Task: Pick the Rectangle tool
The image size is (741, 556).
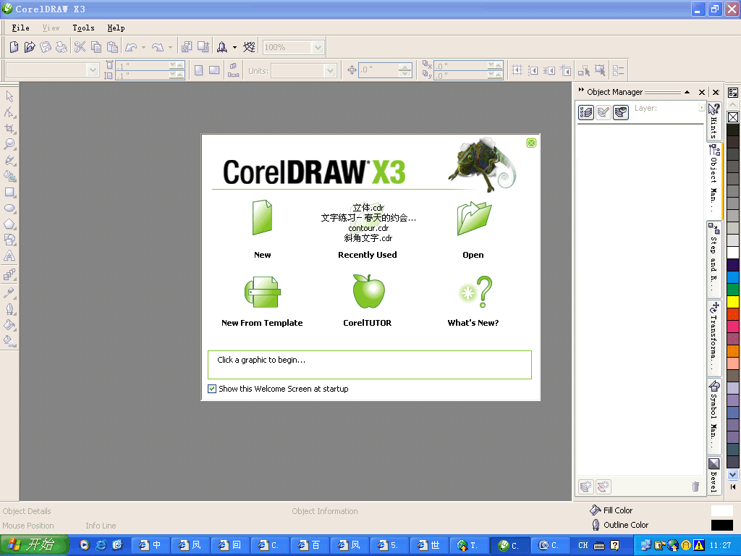Action: (9, 193)
